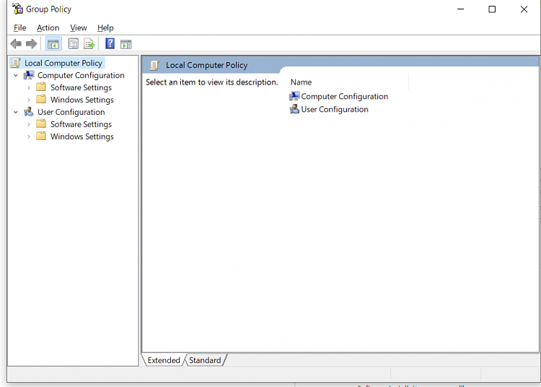The width and height of the screenshot is (541, 387).
Task: Open the File menu
Action: [x=19, y=27]
